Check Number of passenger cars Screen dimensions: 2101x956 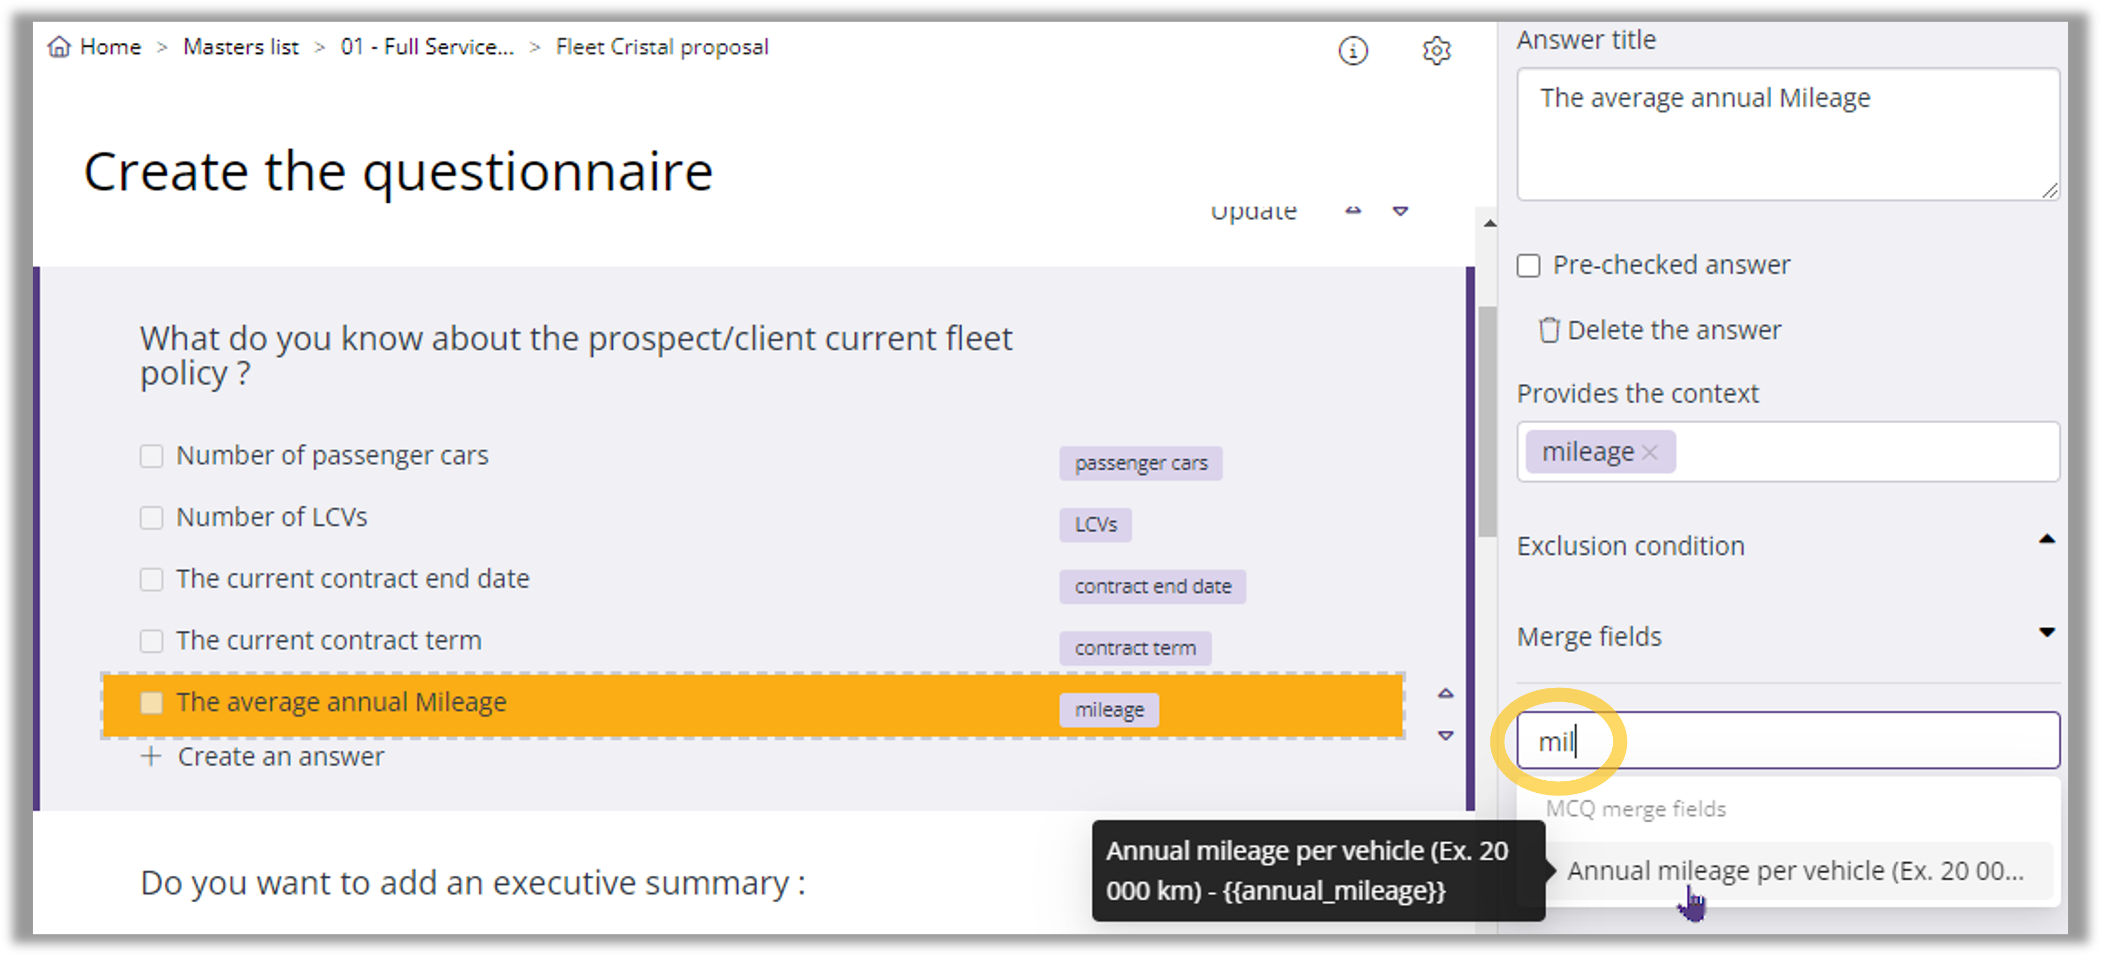coord(151,455)
